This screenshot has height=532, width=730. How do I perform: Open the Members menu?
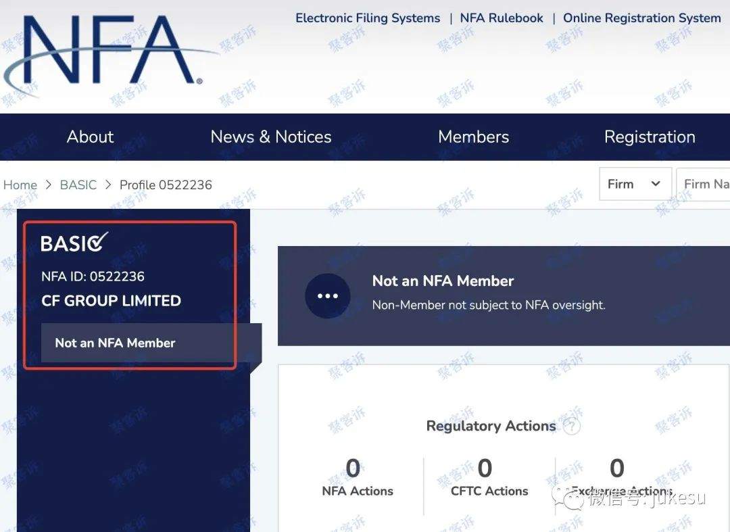(x=473, y=137)
